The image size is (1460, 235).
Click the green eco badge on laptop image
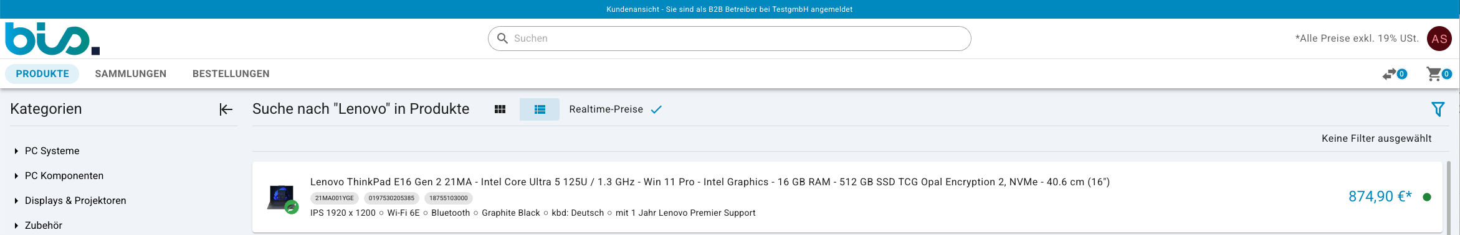[x=291, y=208]
